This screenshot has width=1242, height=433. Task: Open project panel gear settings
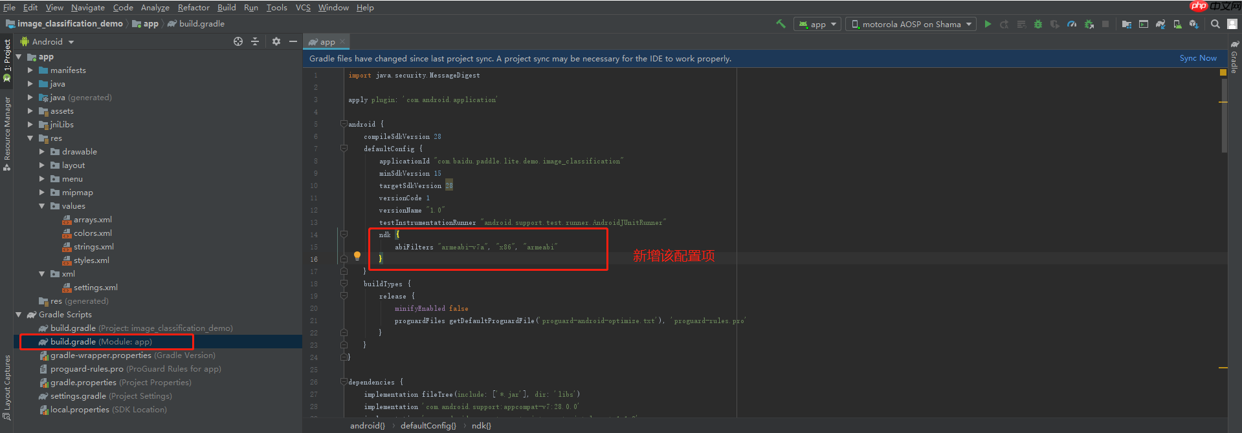[x=276, y=41]
